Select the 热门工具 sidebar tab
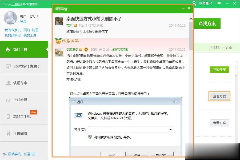The image size is (240, 160). click(x=24, y=49)
